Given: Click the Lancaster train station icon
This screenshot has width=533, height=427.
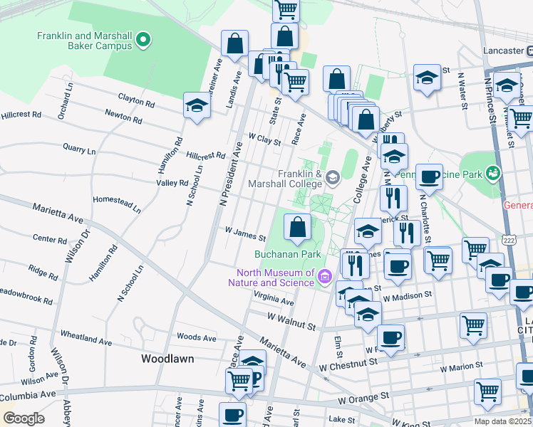Looking at the screenshot, I should click(x=529, y=51).
